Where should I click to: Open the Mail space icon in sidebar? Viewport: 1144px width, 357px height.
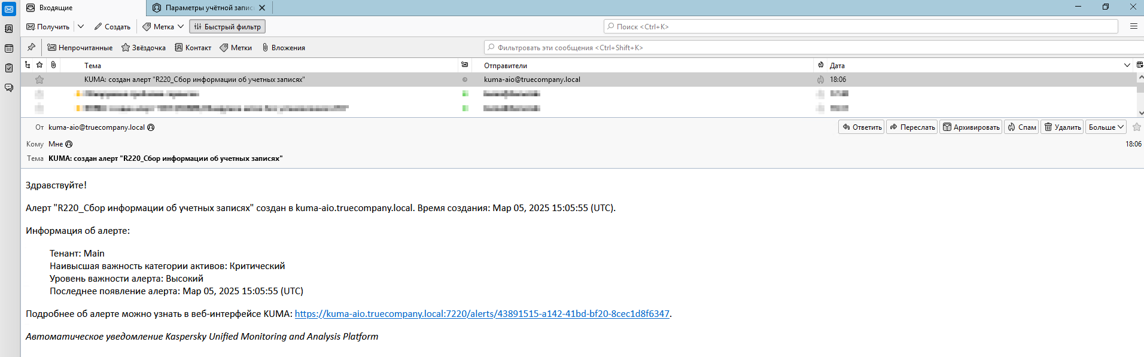pos(9,9)
